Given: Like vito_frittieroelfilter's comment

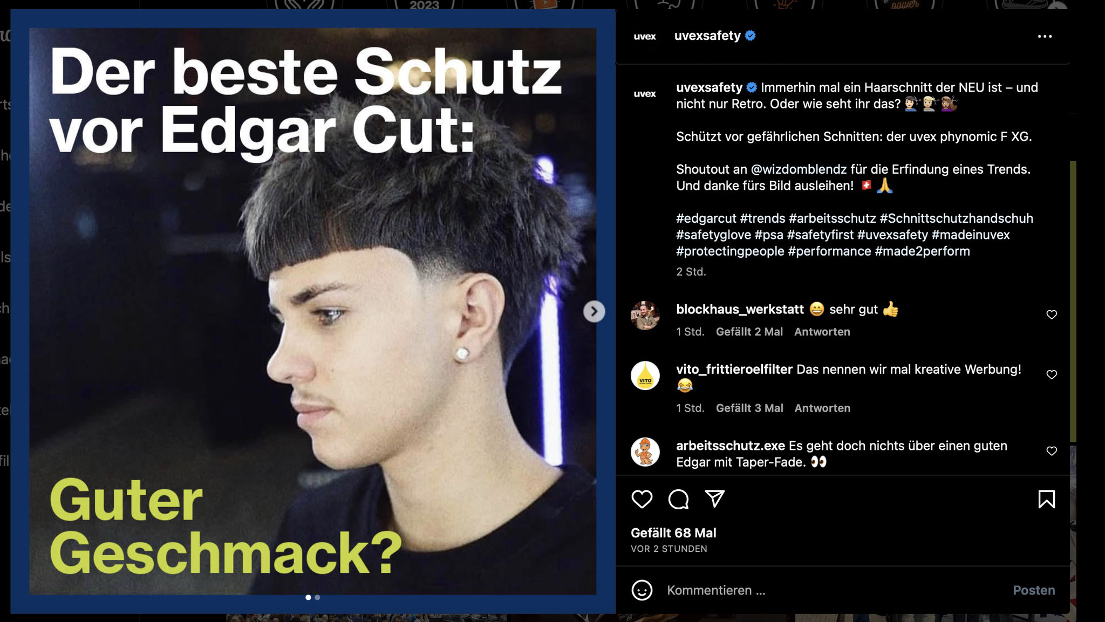Looking at the screenshot, I should pos(1052,374).
